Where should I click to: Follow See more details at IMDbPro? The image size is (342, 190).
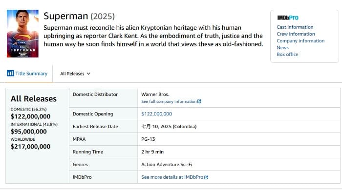172,177
